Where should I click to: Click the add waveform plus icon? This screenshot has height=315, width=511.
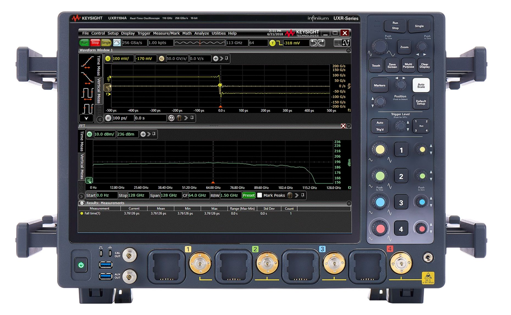[216, 59]
